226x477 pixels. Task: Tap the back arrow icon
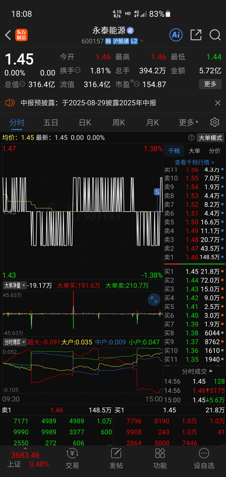(x=8, y=35)
